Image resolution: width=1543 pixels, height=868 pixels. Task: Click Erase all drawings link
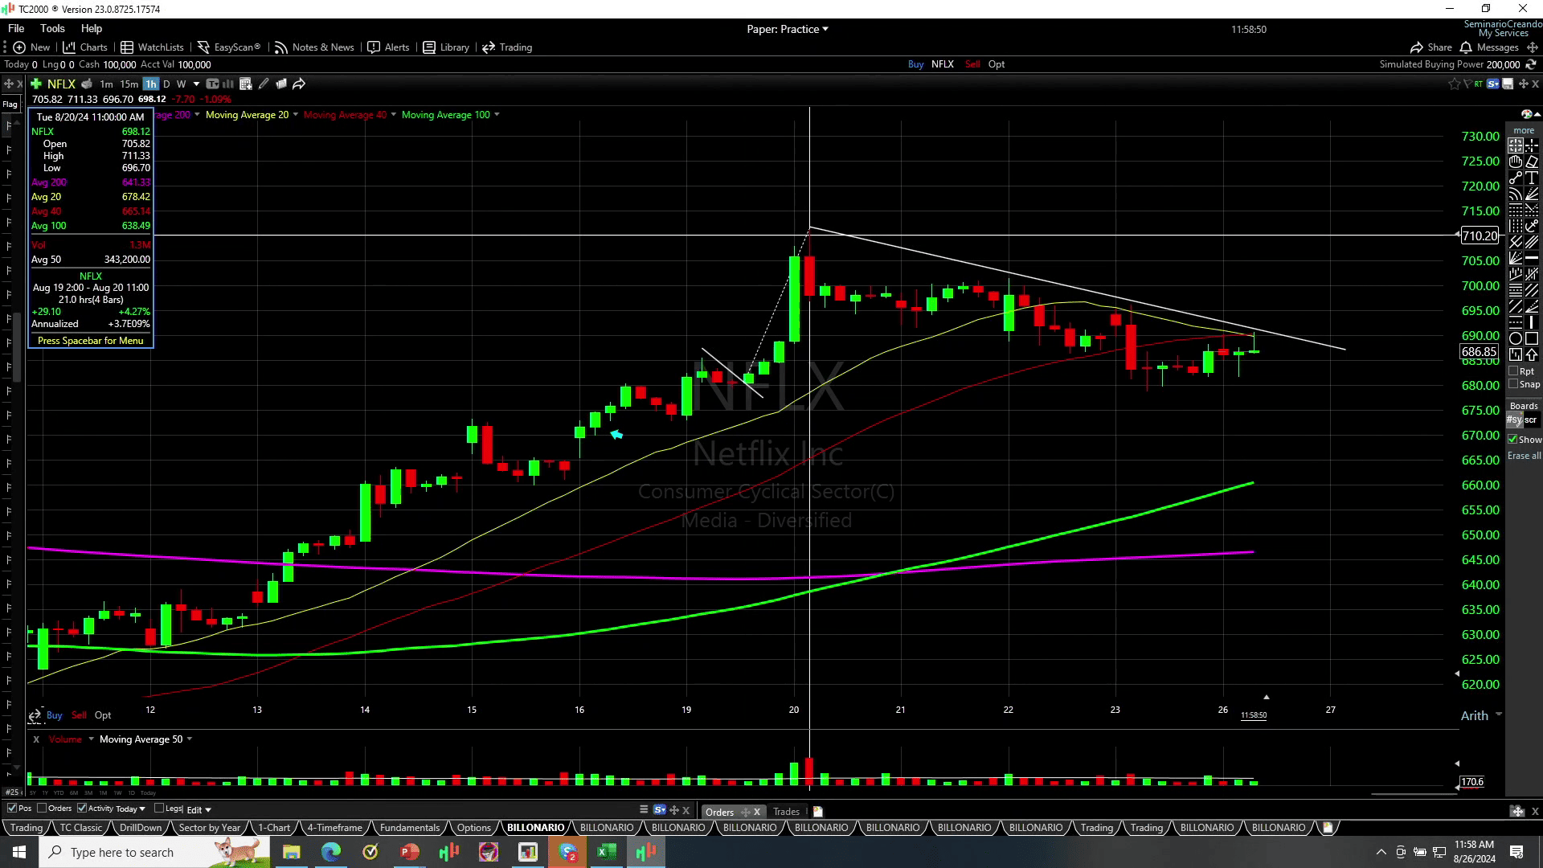click(x=1524, y=456)
